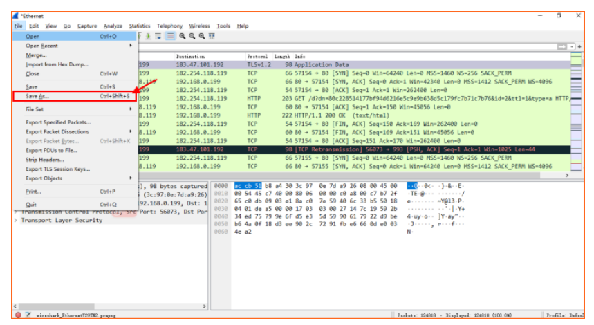The width and height of the screenshot is (594, 325).
Task: Open the Statistics menu
Action: click(139, 26)
